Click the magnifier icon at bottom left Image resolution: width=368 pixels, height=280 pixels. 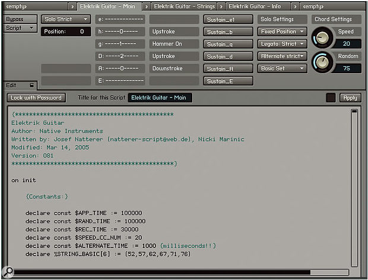tap(8, 272)
